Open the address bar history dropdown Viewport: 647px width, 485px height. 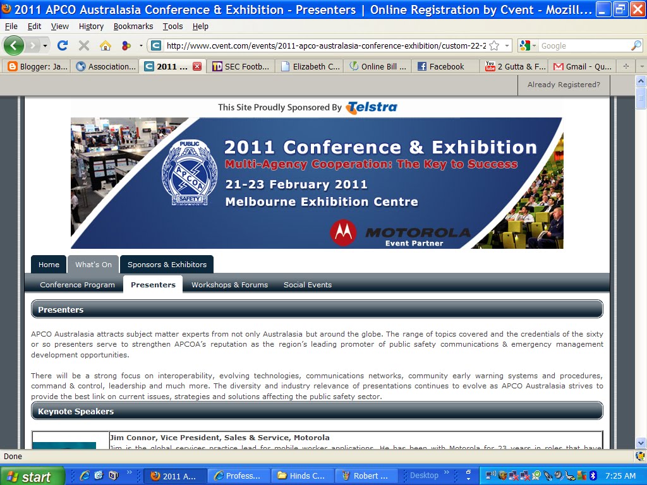(507, 45)
